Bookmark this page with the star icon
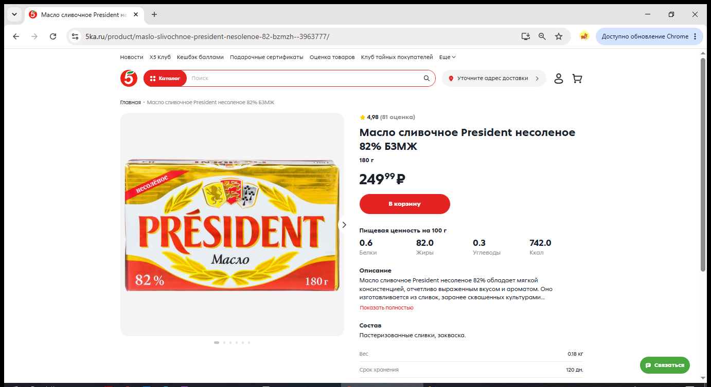Image resolution: width=711 pixels, height=387 pixels. tap(559, 36)
